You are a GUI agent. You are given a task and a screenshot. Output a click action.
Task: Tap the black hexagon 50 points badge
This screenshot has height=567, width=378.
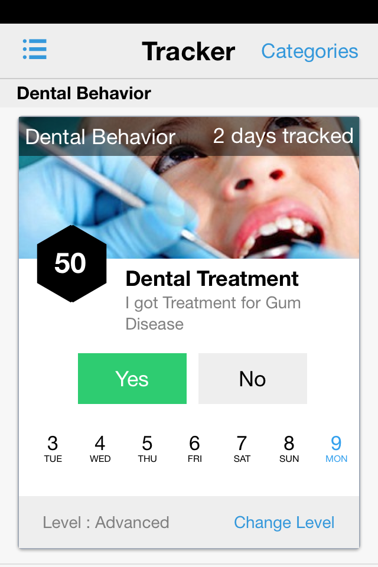pos(71,263)
